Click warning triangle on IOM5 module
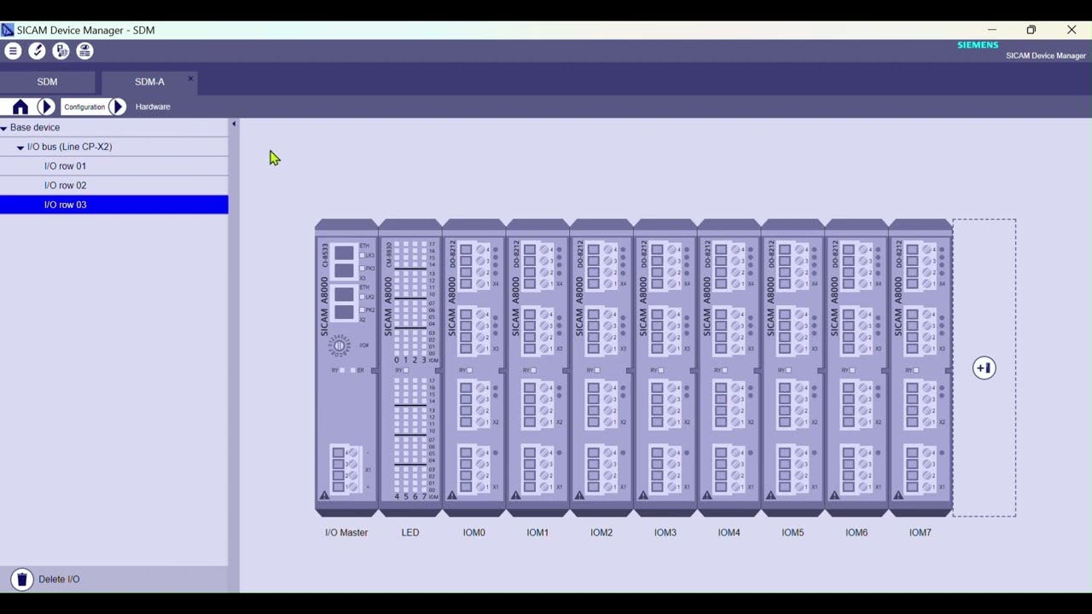 770,495
